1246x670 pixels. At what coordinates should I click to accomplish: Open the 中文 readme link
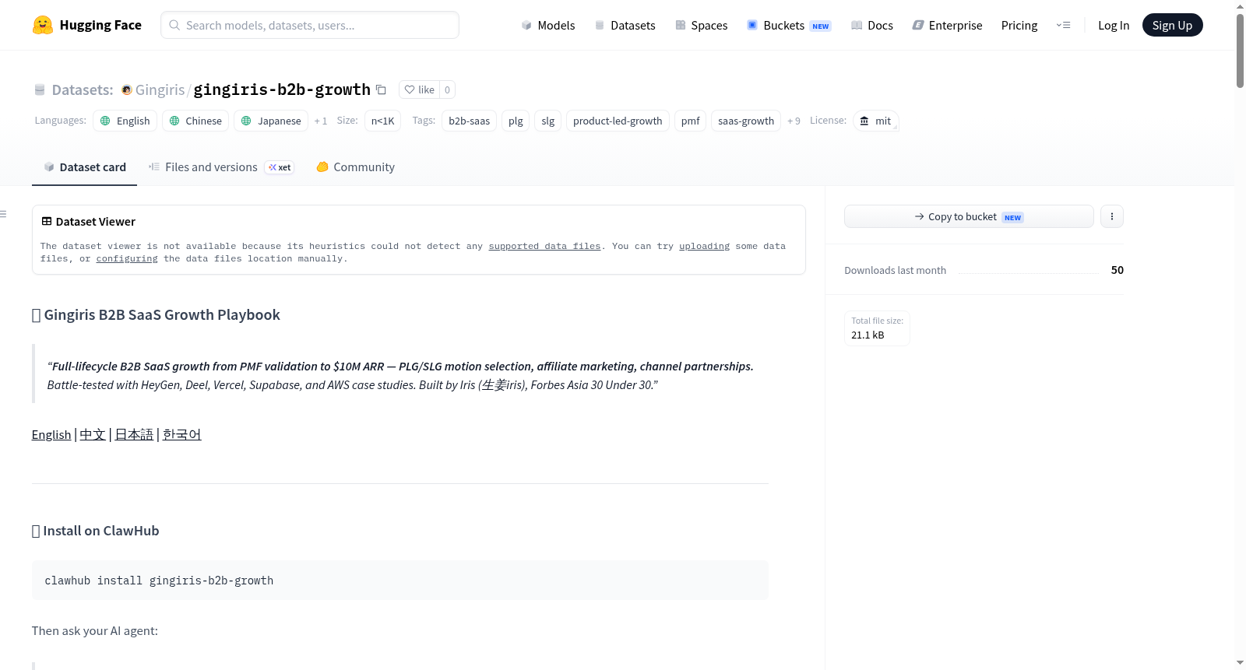(x=93, y=434)
